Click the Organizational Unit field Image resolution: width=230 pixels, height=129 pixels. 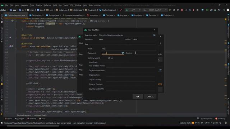pyautogui.click(x=131, y=70)
